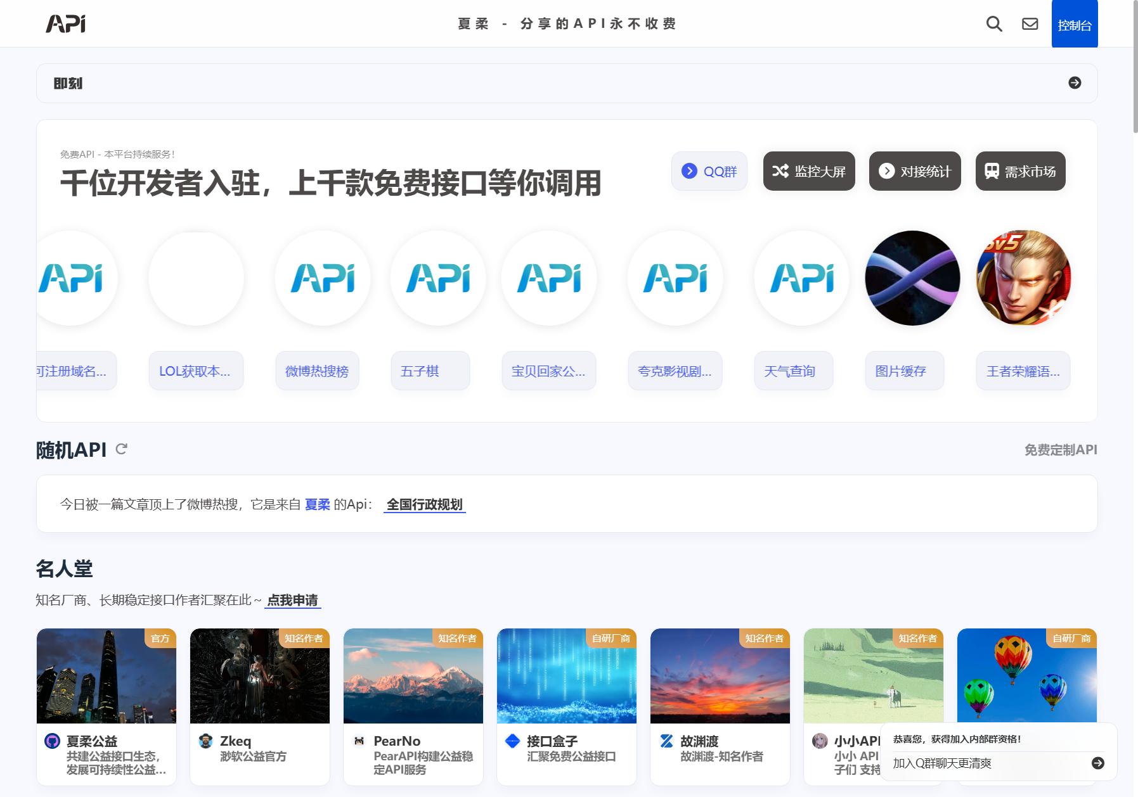This screenshot has width=1138, height=797.
Task: Open the 监控大屏 button
Action: [x=809, y=171]
